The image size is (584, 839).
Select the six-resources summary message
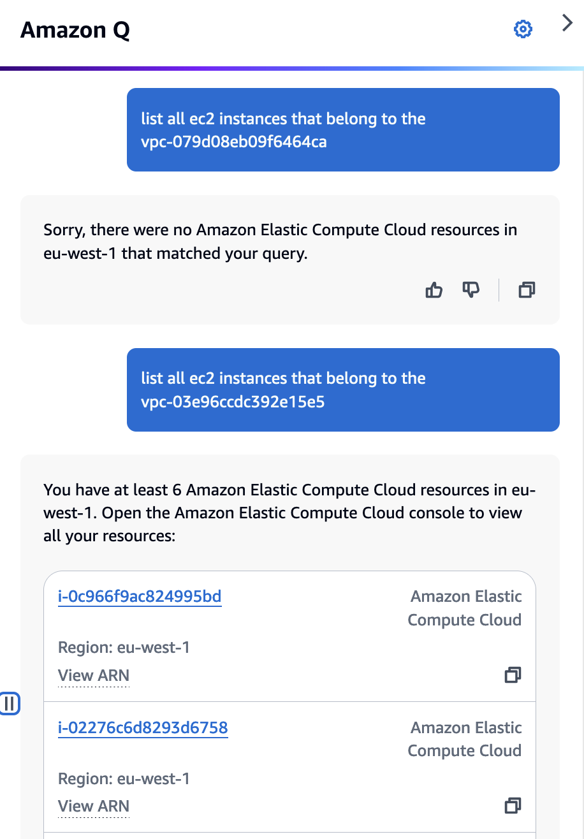click(x=289, y=513)
